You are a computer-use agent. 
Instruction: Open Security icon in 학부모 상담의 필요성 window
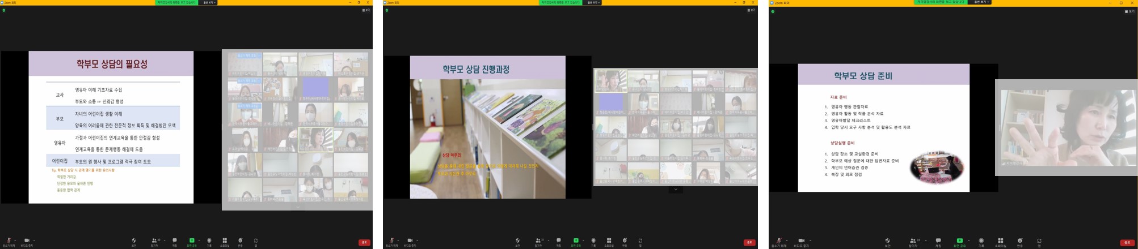coord(134,241)
